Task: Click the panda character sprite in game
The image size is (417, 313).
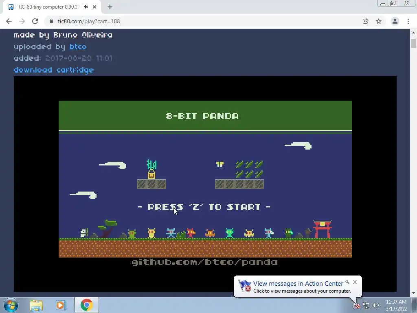Action: coord(84,233)
